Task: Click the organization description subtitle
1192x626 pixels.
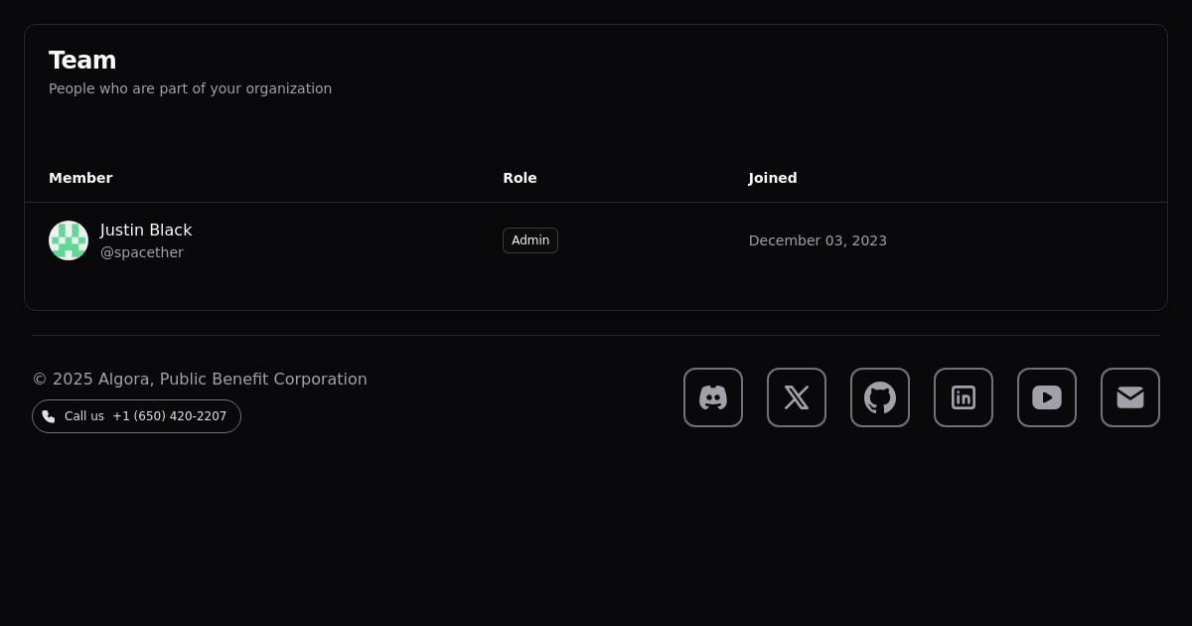Action: tap(190, 88)
